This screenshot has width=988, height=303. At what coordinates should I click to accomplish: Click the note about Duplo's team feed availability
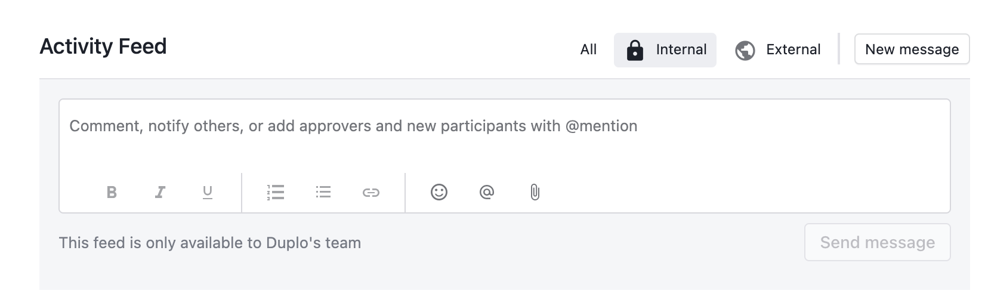[x=210, y=243]
